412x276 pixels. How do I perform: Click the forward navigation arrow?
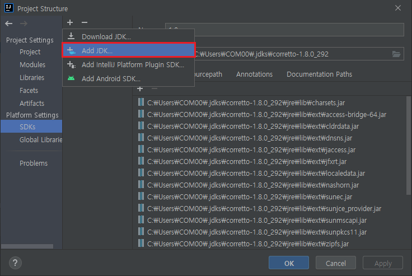24,24
